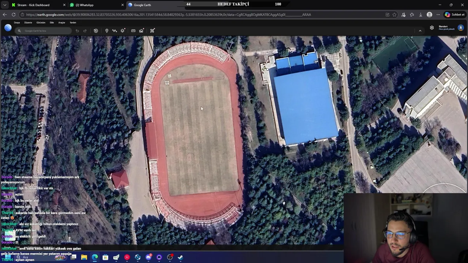Open the Düzenle menu
The width and height of the screenshot is (468, 263).
[28, 23]
